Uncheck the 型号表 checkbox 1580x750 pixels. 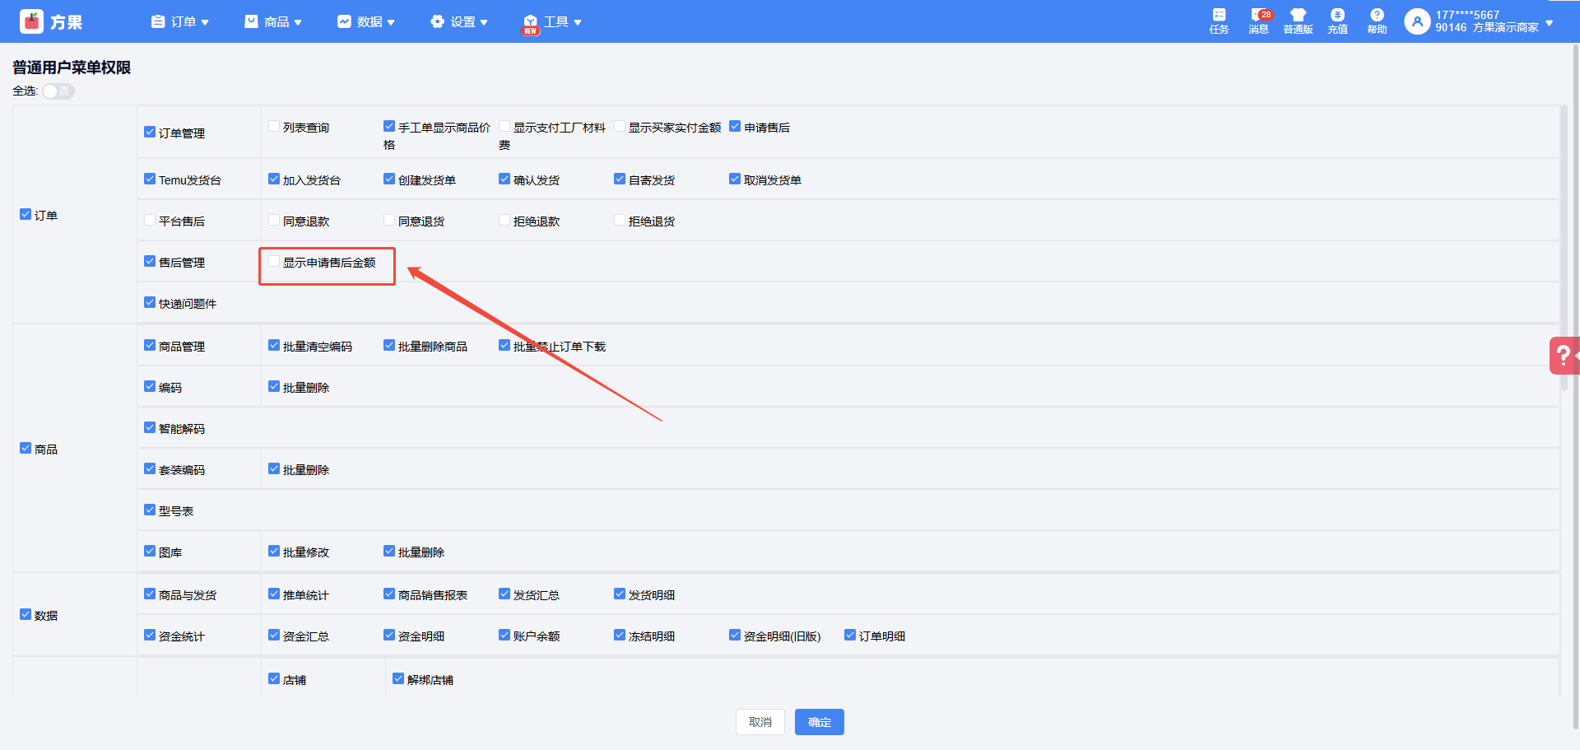[x=150, y=510]
